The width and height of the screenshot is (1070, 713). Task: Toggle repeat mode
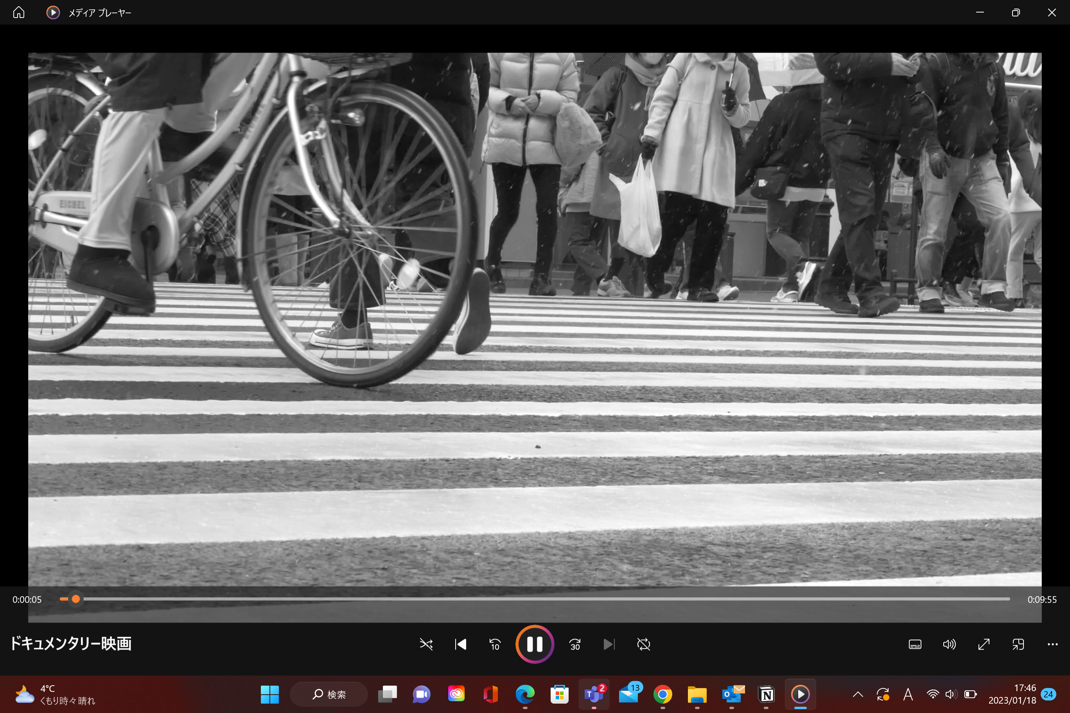coord(643,644)
